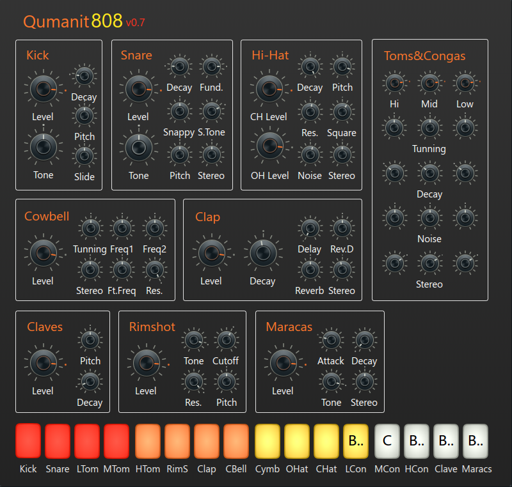Trigger the white MCon pad
The width and height of the screenshot is (512, 487).
click(387, 441)
